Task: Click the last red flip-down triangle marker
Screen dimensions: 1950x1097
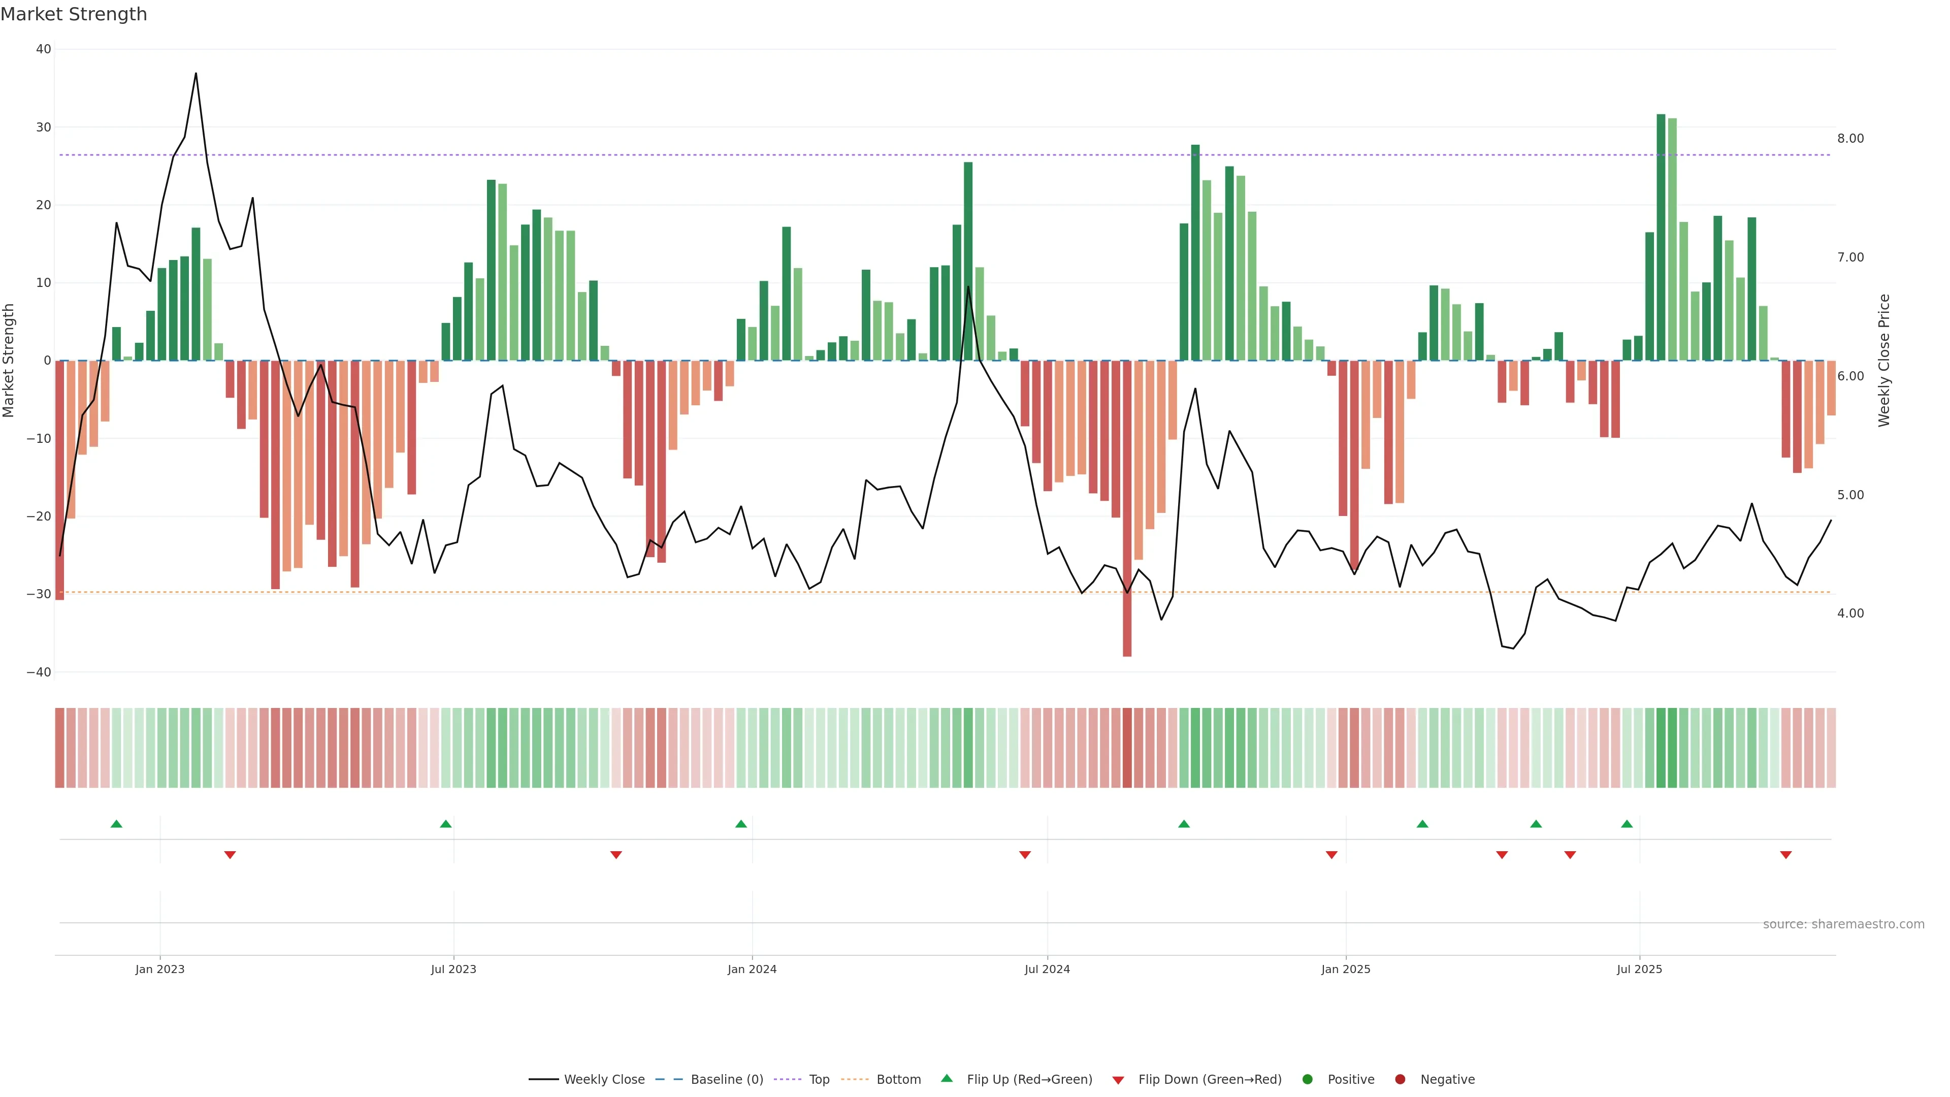Action: click(1786, 855)
